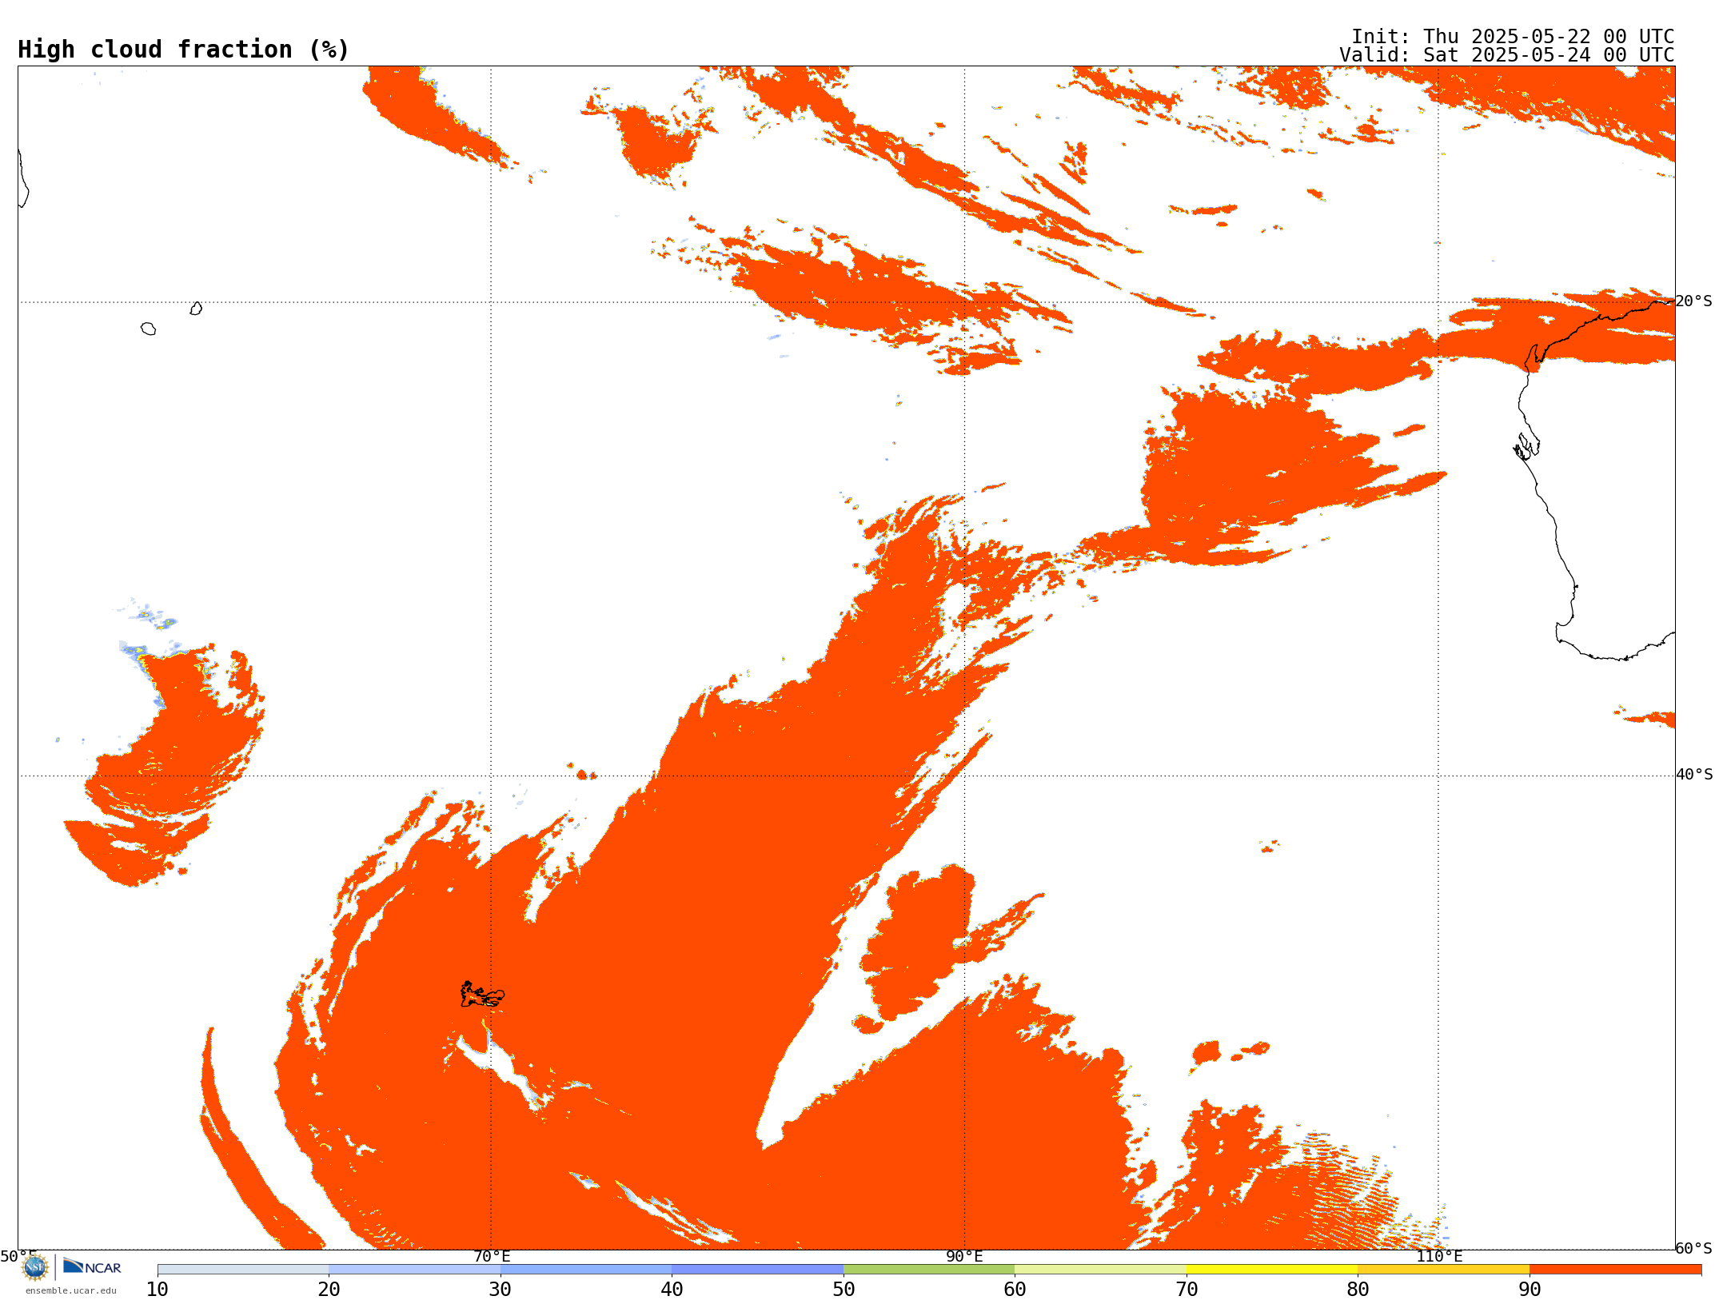
Task: Click the colorbar tick label 80
Action: click(1358, 1289)
